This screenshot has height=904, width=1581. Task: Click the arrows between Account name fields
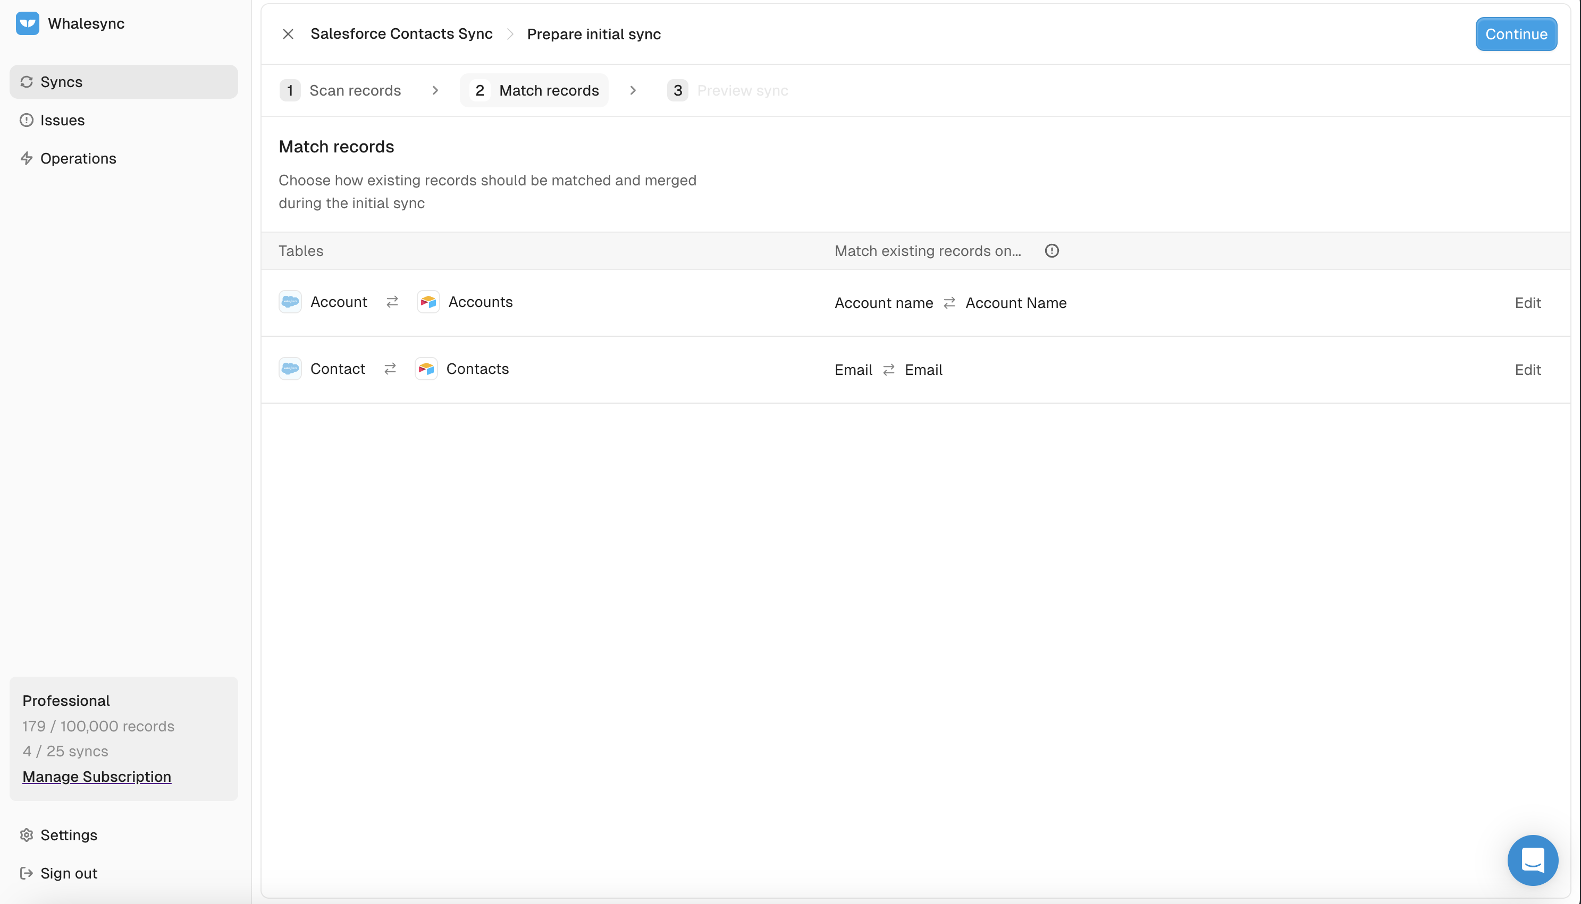pos(948,303)
